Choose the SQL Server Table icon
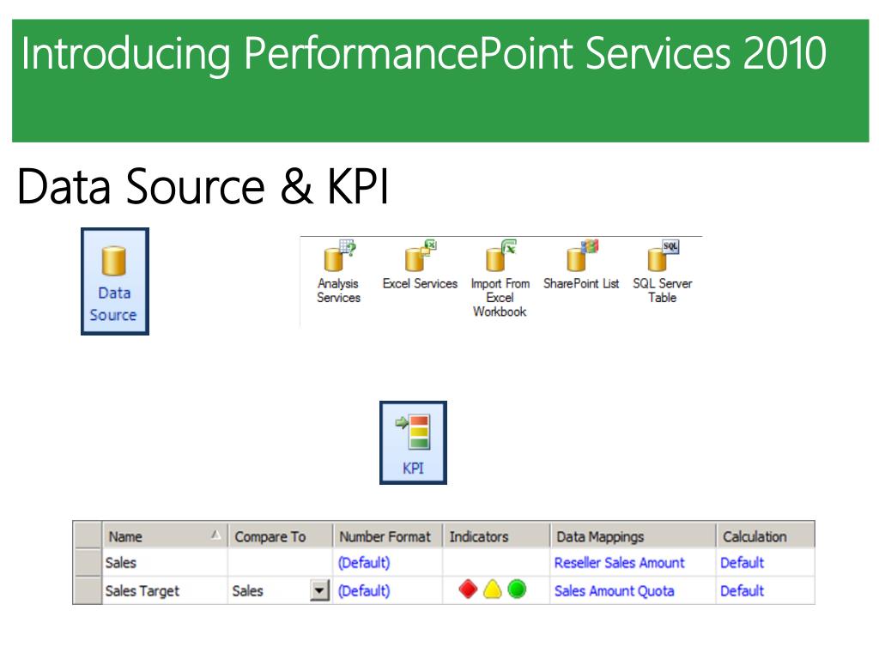This screenshot has width=879, height=659. coord(662,273)
